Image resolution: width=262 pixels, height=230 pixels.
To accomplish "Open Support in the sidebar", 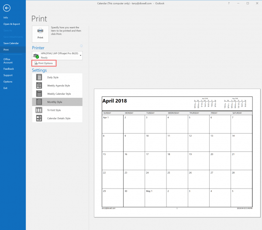I will [x=8, y=75].
